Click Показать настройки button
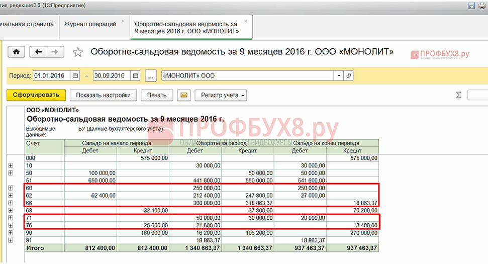The image size is (488, 264). 103,95
